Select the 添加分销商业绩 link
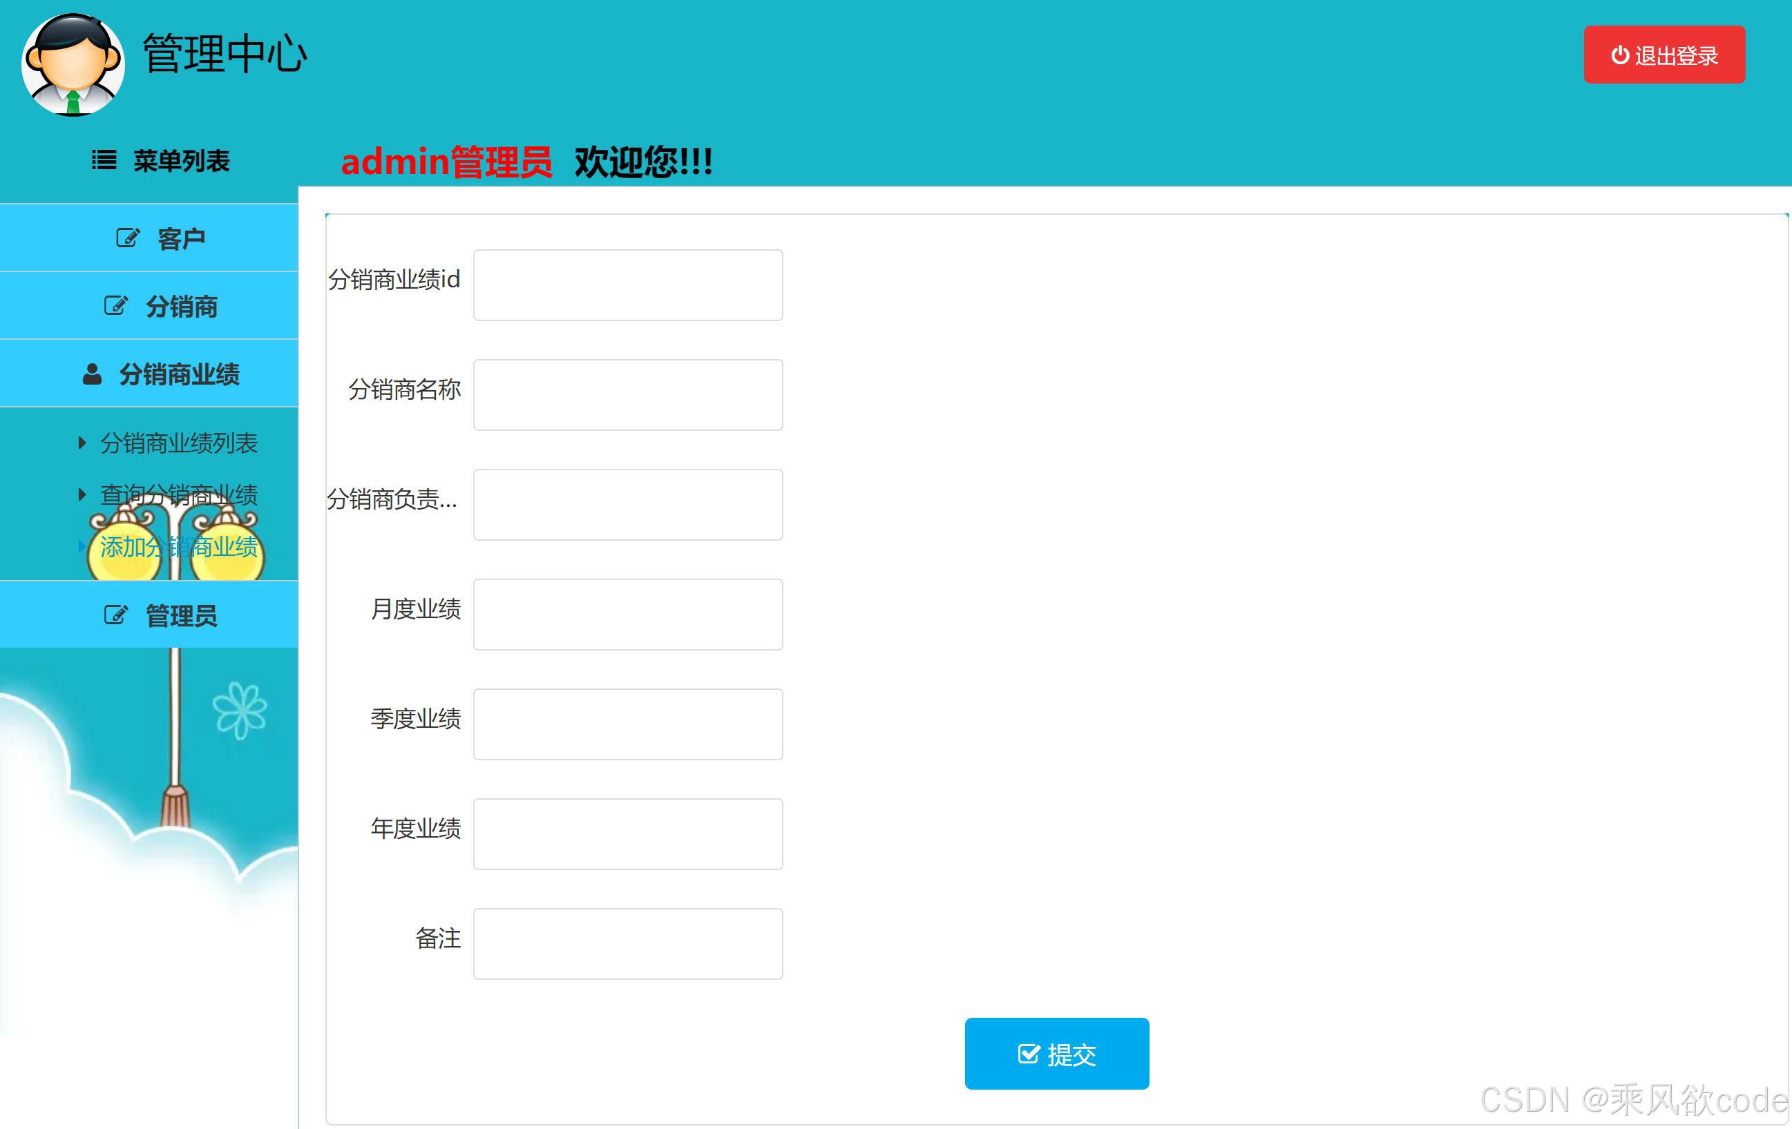The width and height of the screenshot is (1792, 1129). 179,547
